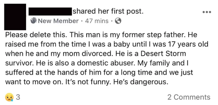This screenshot has width=218, height=105.
Task: Click the words 'domestic abuser'
Action: coord(106,63)
